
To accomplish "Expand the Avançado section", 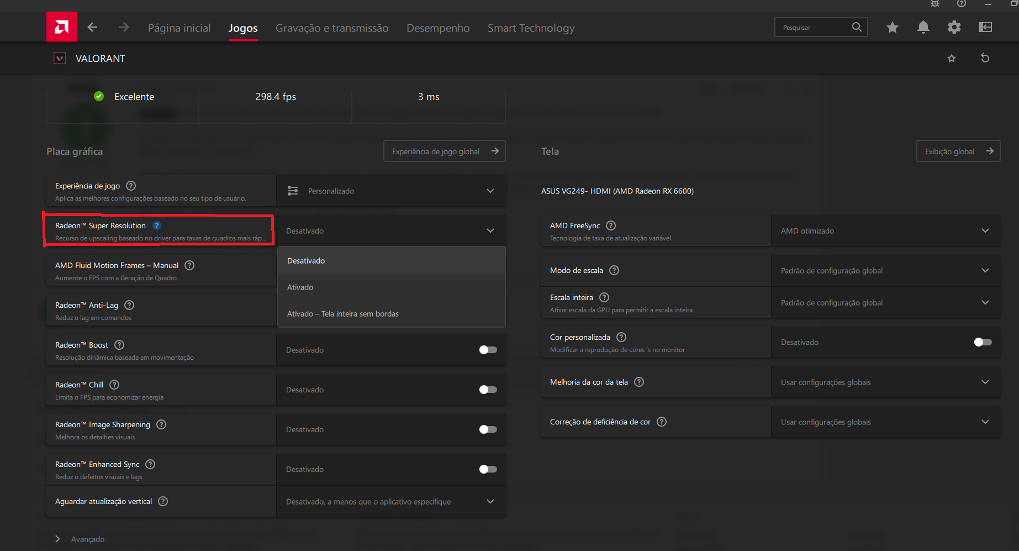I will [x=80, y=539].
